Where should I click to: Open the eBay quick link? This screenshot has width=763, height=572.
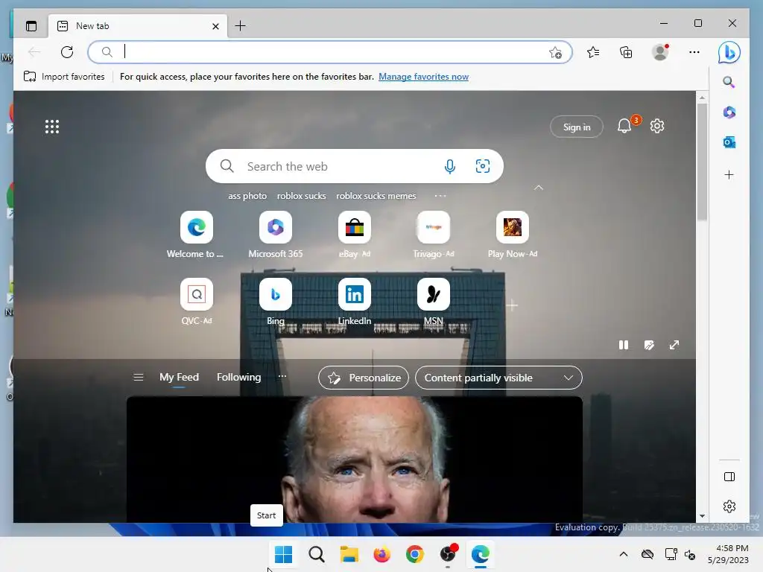[x=355, y=235]
